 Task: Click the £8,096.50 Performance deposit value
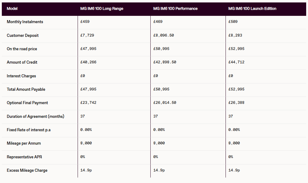tap(163, 35)
